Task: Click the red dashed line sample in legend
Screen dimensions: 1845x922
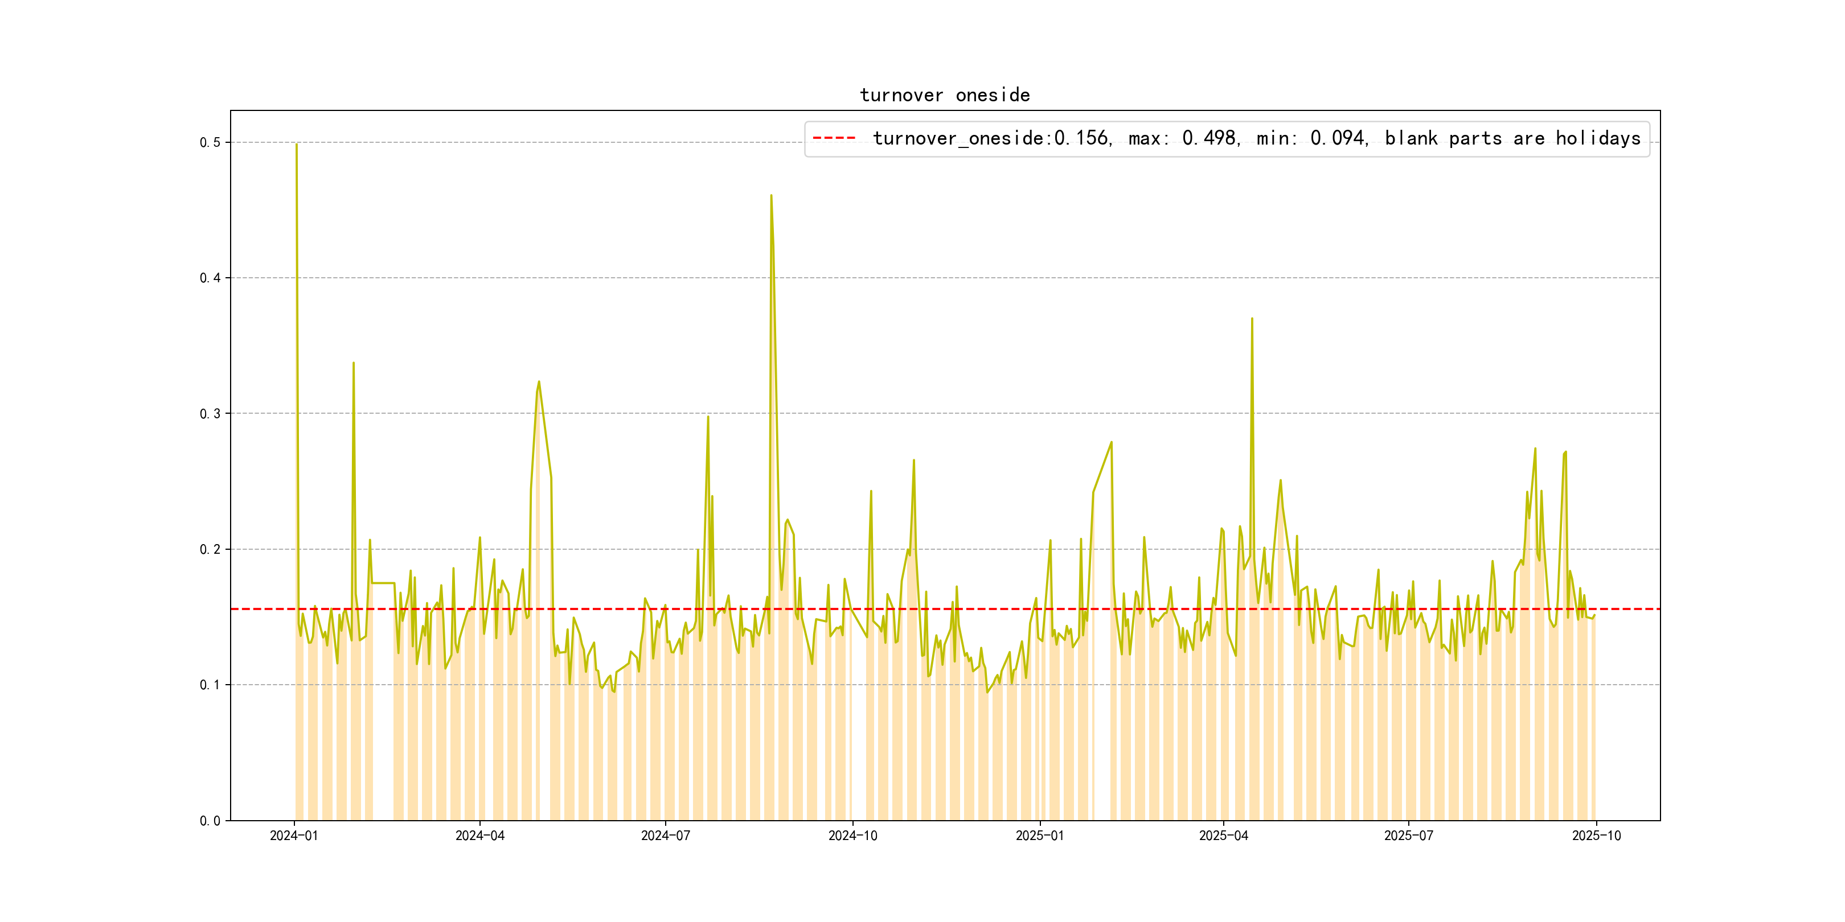Action: pyautogui.click(x=834, y=138)
